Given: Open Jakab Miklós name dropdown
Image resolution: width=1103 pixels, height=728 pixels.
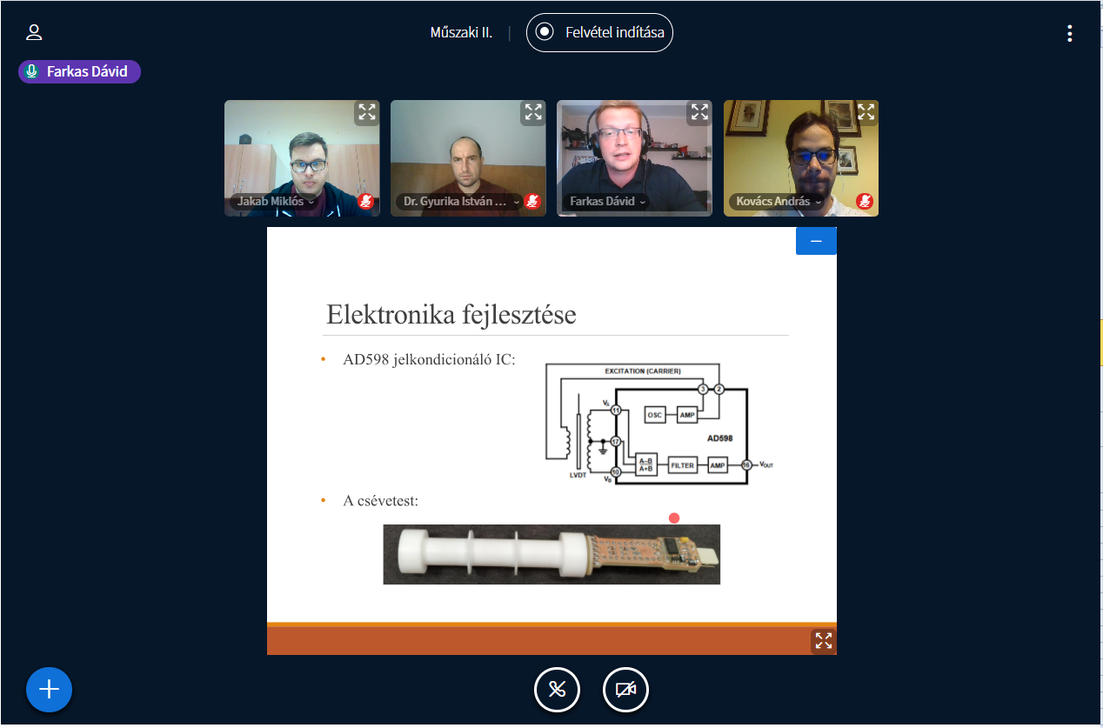Looking at the screenshot, I should click(x=275, y=202).
